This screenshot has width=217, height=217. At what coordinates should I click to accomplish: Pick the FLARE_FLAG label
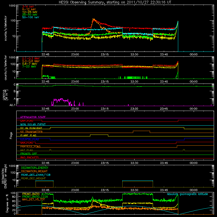coord(28,135)
